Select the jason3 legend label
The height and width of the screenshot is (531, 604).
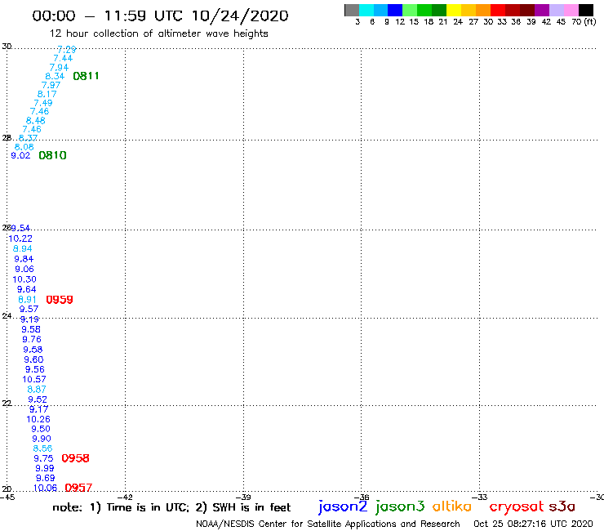point(400,506)
